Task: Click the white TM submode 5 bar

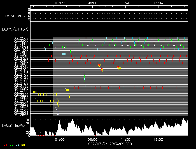Action: [109, 10]
